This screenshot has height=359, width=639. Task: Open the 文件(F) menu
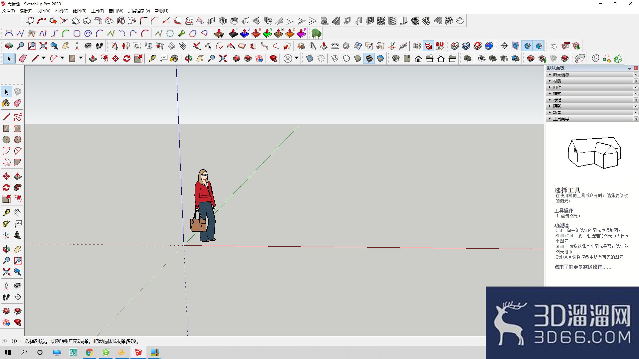(x=9, y=11)
